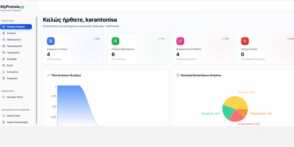Screen dimensions: 294x147
Task: Click the 'από 9 συνολικά' text
Action: [x=54, y=59]
